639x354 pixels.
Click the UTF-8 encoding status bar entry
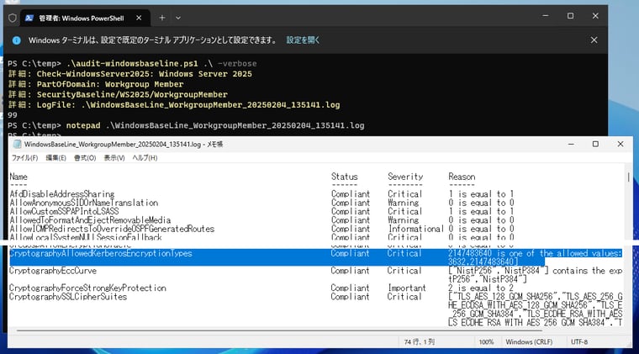(x=579, y=342)
